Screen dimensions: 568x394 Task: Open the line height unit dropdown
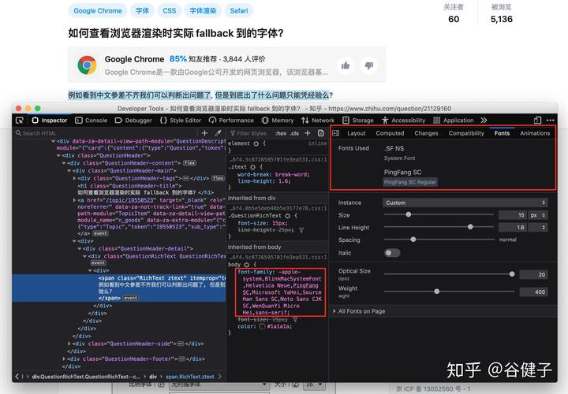click(538, 227)
